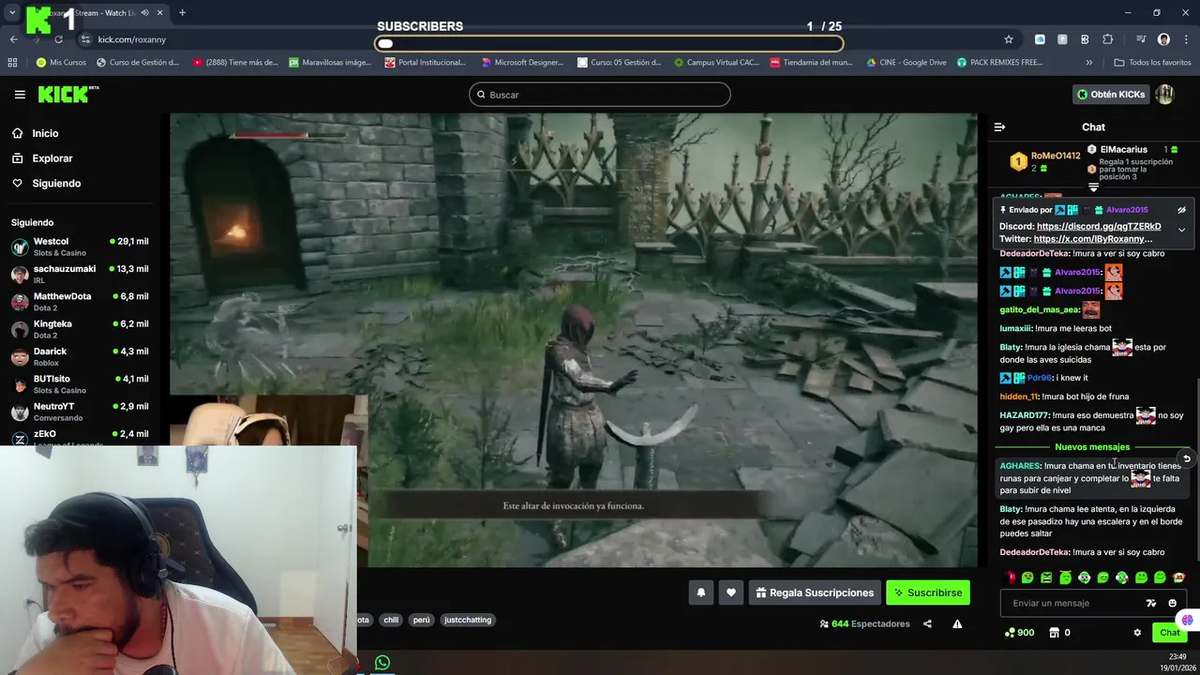Go back in browser history
This screenshot has height=675, width=1200.
(x=14, y=39)
